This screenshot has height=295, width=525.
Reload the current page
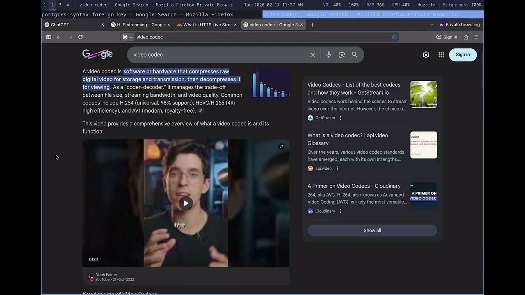(80, 37)
